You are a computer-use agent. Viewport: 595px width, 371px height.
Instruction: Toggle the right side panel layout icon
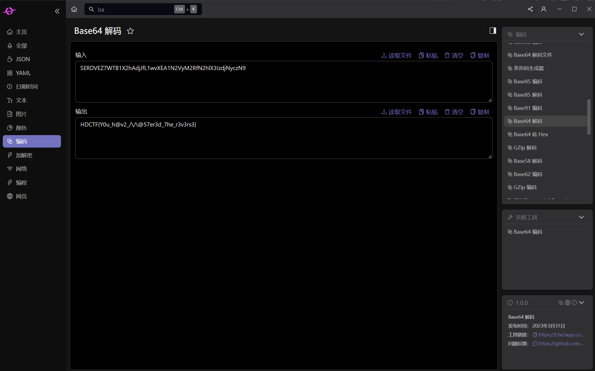[x=493, y=31]
